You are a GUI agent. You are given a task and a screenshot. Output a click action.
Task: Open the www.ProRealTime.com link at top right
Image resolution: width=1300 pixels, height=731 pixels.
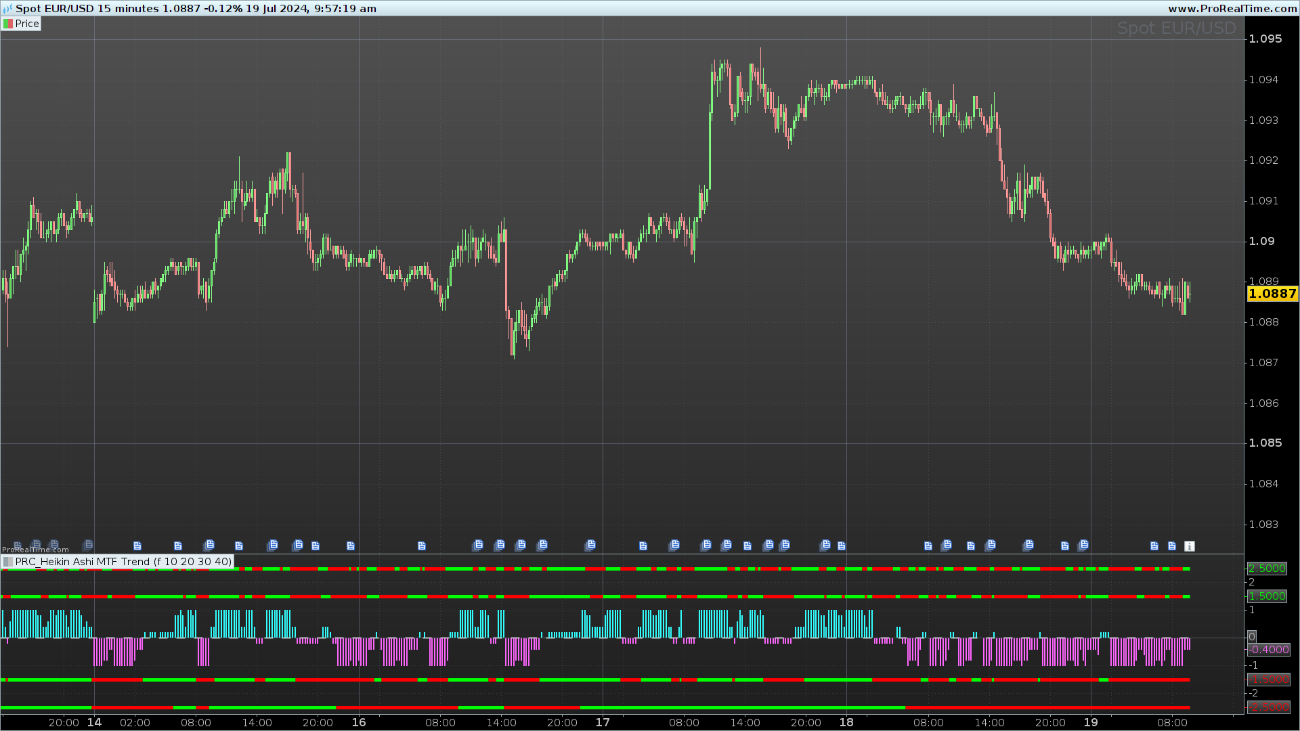1232,8
